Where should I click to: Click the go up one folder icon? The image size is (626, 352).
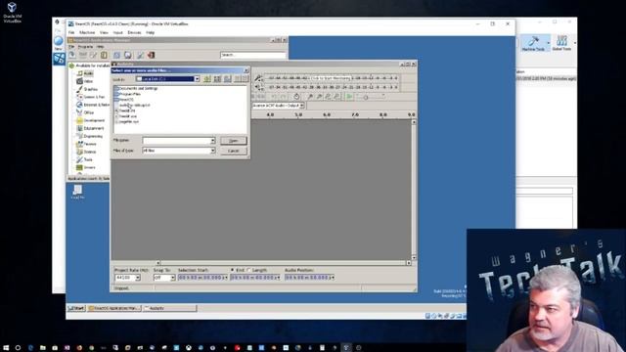tap(207, 79)
